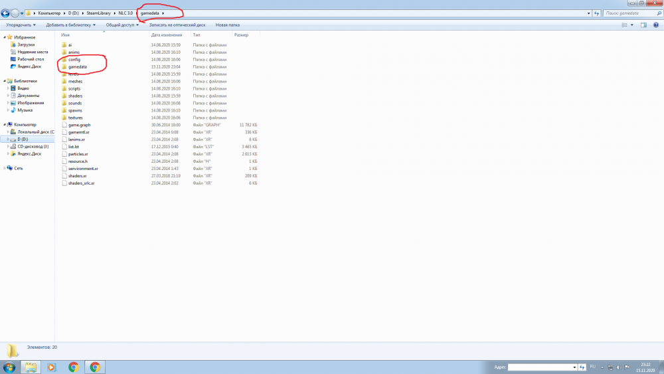
Task: Expand the CD-дисковод drive node
Action: click(7, 147)
